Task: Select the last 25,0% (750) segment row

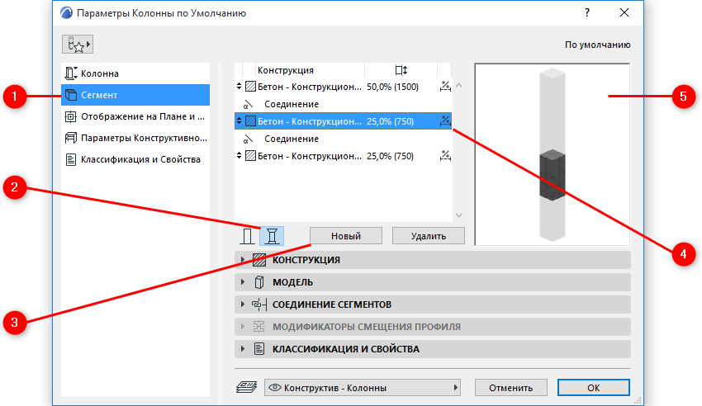Action: click(343, 156)
